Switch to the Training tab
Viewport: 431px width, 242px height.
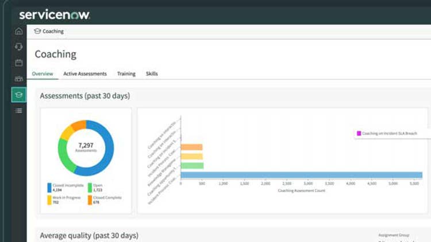[126, 74]
